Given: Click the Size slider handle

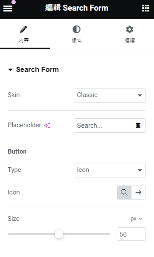Looking at the screenshot, I should coord(59,234).
